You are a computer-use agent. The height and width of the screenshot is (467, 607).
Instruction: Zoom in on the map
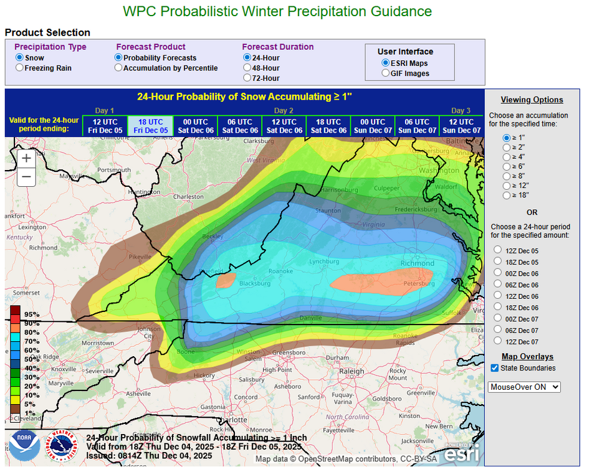[26, 158]
